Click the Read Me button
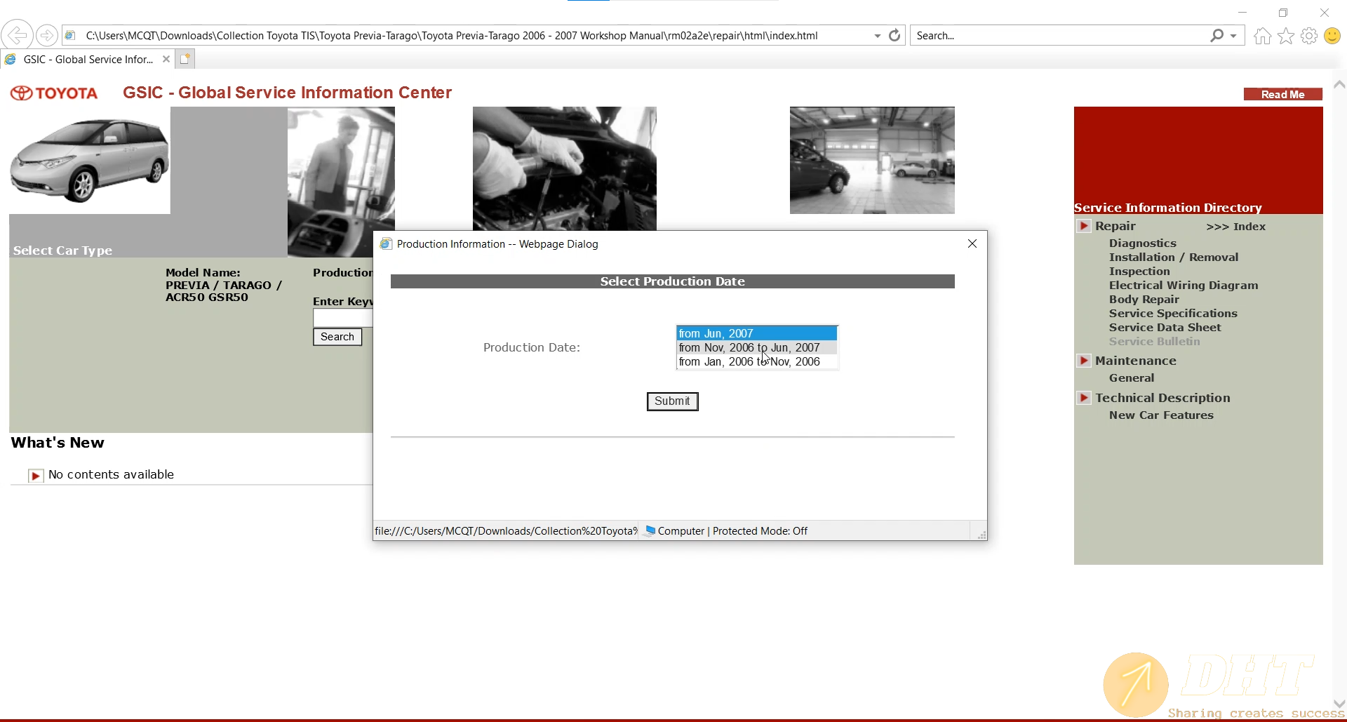The width and height of the screenshot is (1347, 722). pos(1282,95)
